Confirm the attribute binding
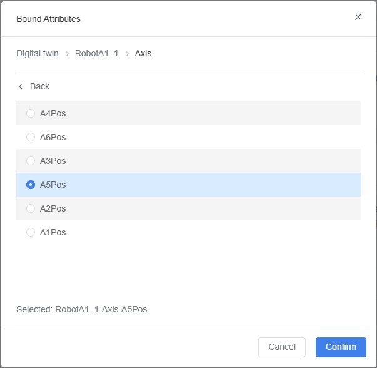 [x=341, y=347]
